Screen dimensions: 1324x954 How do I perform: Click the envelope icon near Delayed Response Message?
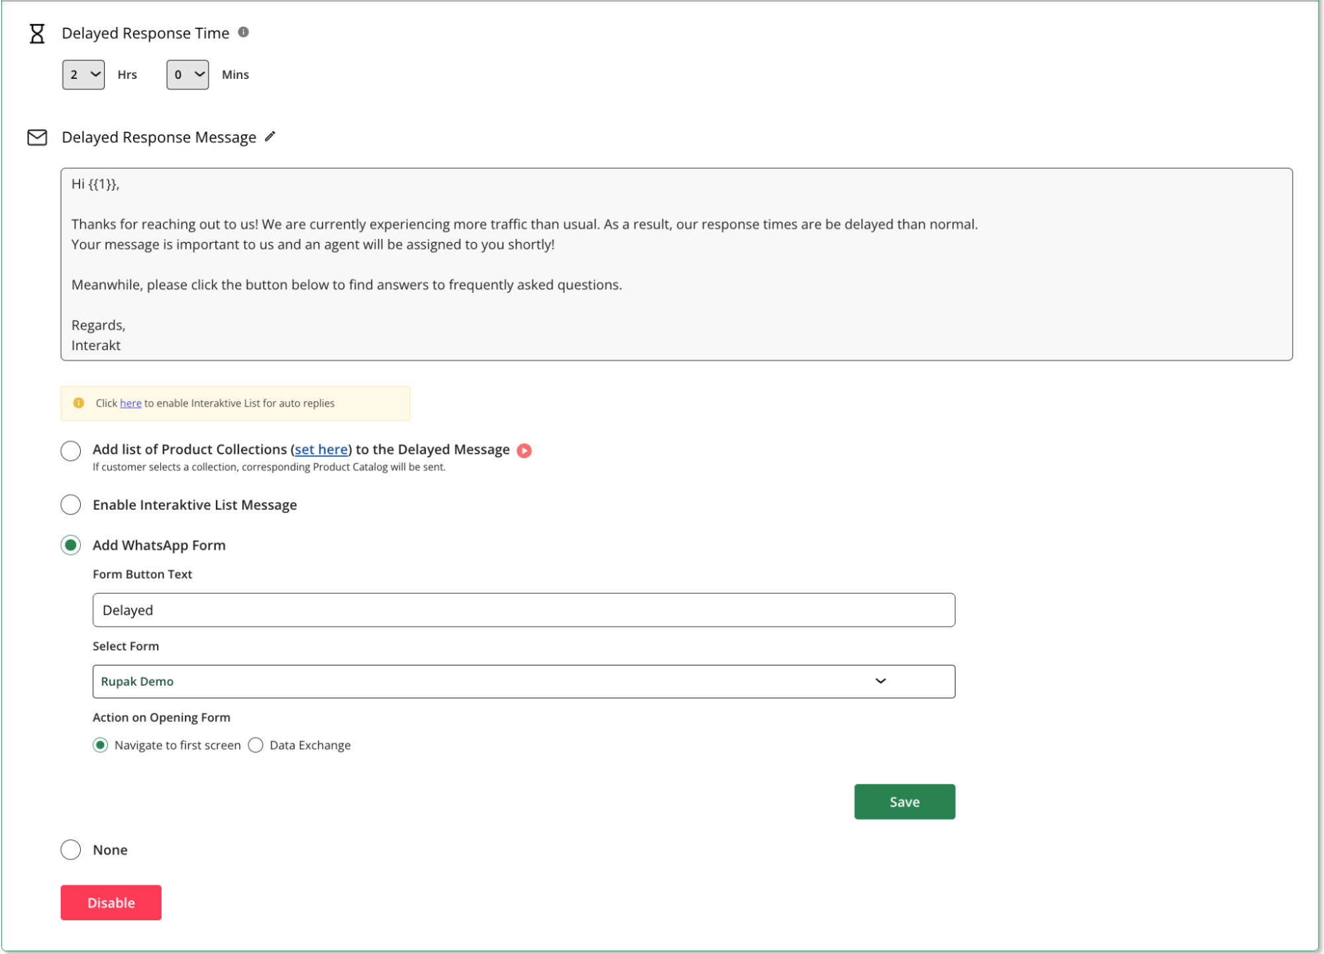click(x=37, y=137)
